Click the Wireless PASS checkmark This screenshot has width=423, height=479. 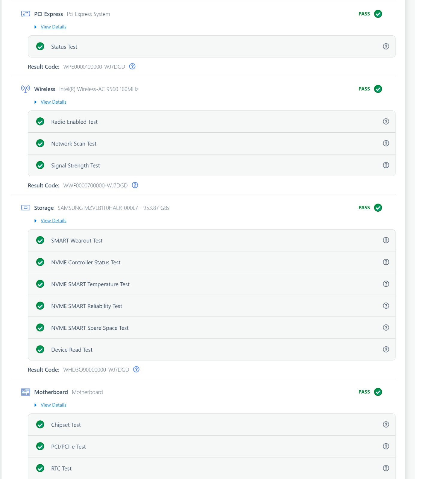(x=378, y=89)
